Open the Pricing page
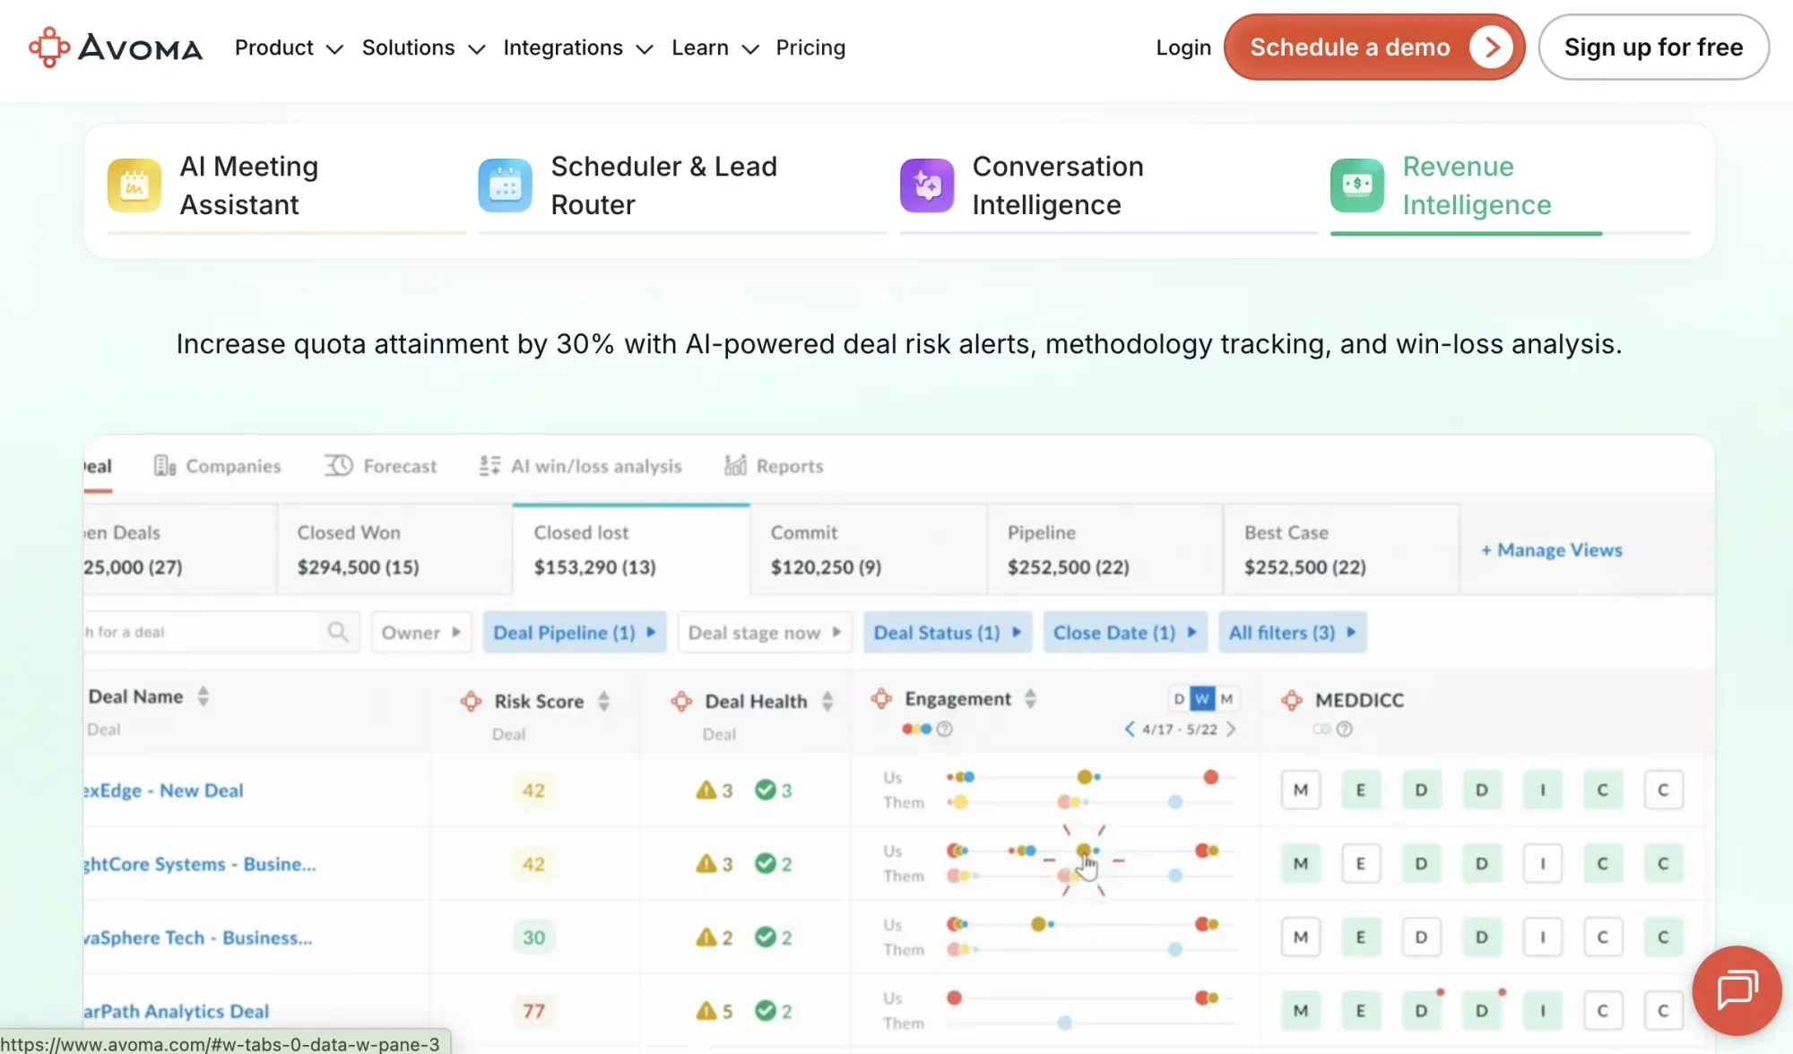 (x=810, y=48)
